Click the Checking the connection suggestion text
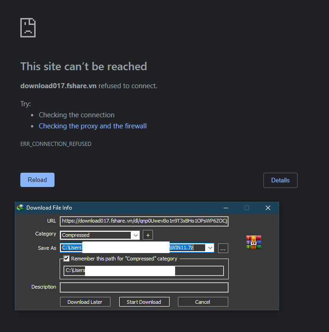The width and height of the screenshot is (329, 332). pyautogui.click(x=77, y=115)
